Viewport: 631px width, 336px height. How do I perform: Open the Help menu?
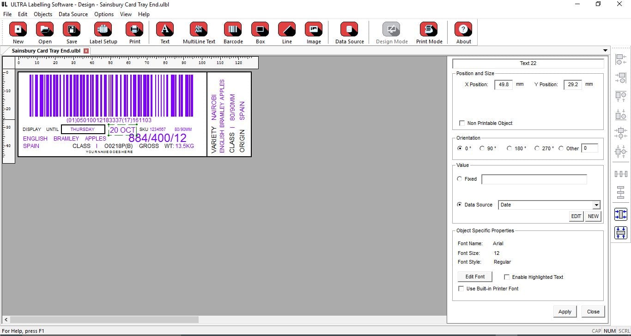(144, 14)
